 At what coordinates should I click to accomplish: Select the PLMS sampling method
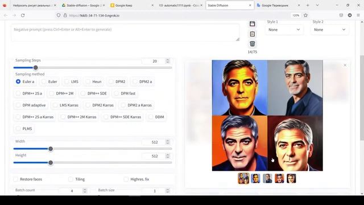coord(24,129)
